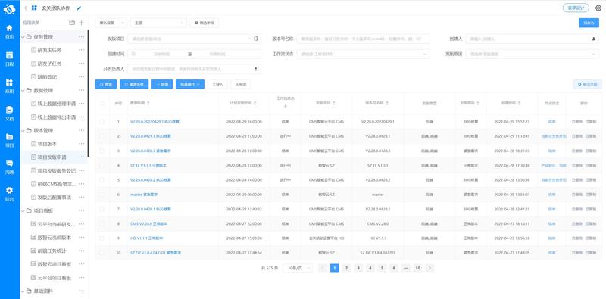Image resolution: width=606 pixels, height=299 pixels.
Task: Expand the 基础资料 folder
Action: [23, 291]
